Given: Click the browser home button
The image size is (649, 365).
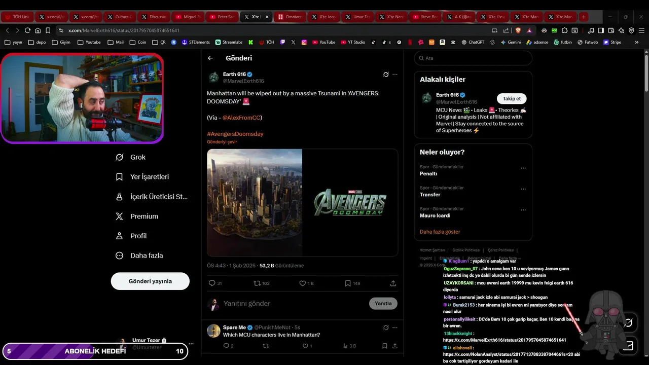Looking at the screenshot, I should click(38, 30).
